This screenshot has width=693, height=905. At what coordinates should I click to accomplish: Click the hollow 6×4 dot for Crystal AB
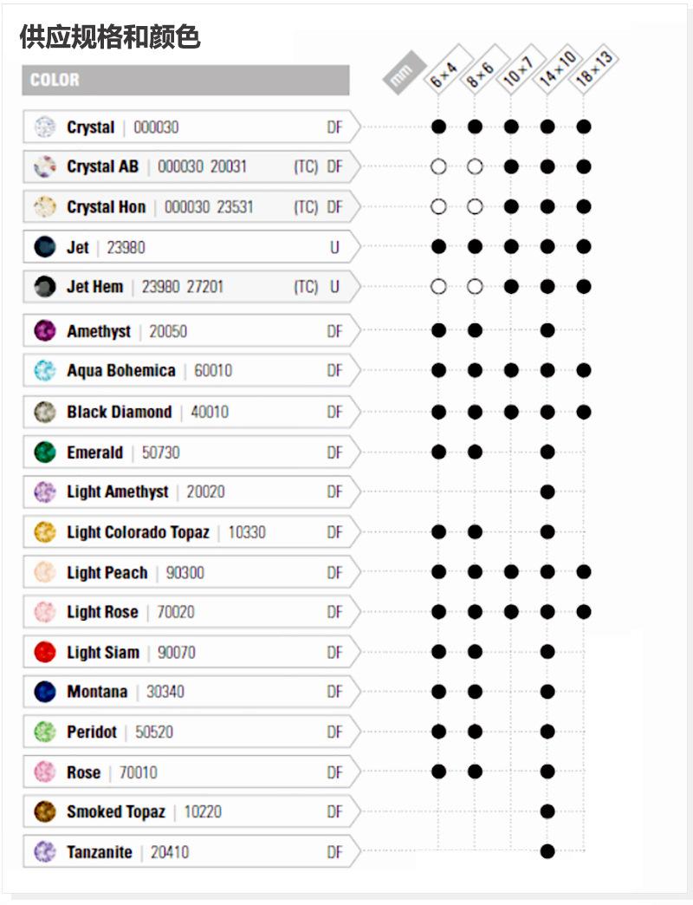point(438,166)
